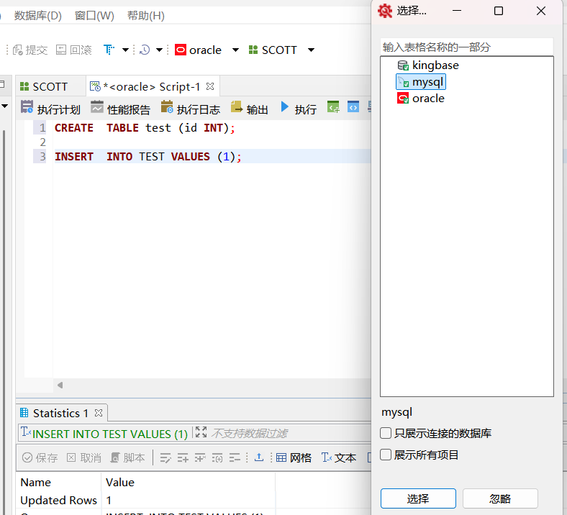Switch results to 网格 grid view
Screen dimensions: 567x515
click(x=294, y=457)
